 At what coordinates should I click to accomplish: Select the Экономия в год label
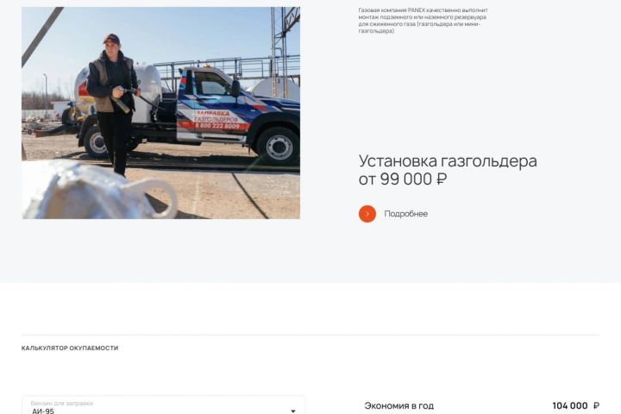tap(398, 405)
